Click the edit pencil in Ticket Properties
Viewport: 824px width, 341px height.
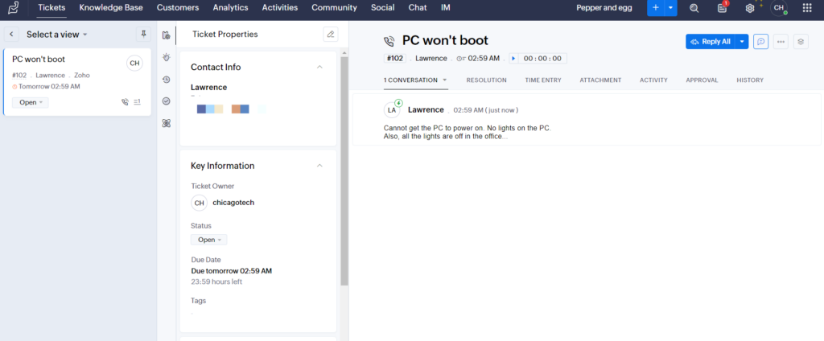330,35
